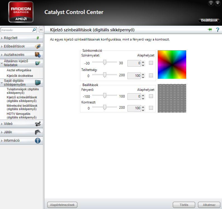
Task: Increase Telítettség with the up arrow
Action: 143,74
